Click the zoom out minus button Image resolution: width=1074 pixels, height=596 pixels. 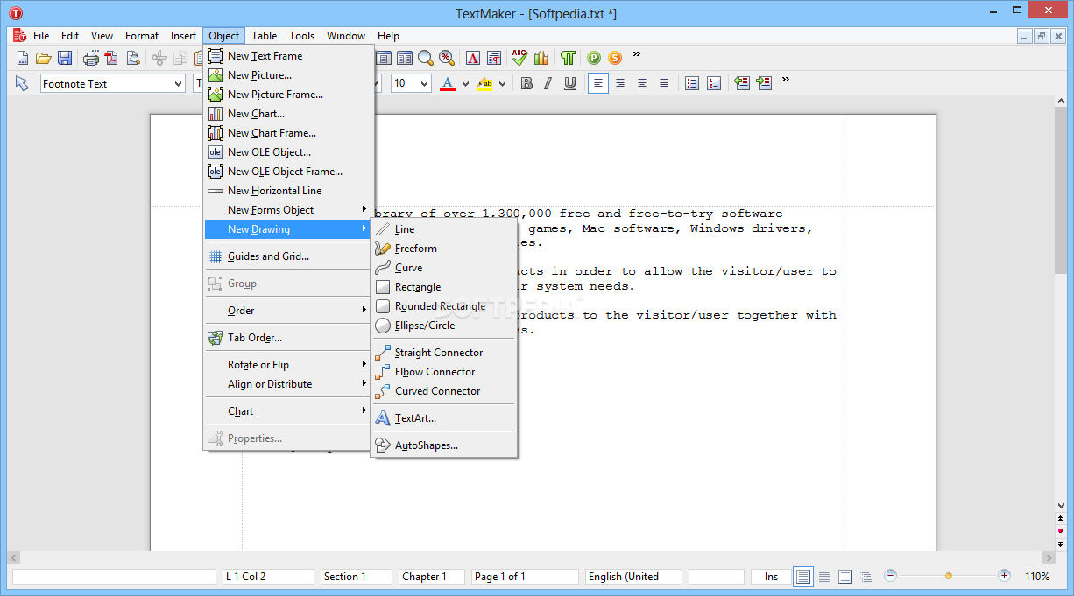coord(891,576)
